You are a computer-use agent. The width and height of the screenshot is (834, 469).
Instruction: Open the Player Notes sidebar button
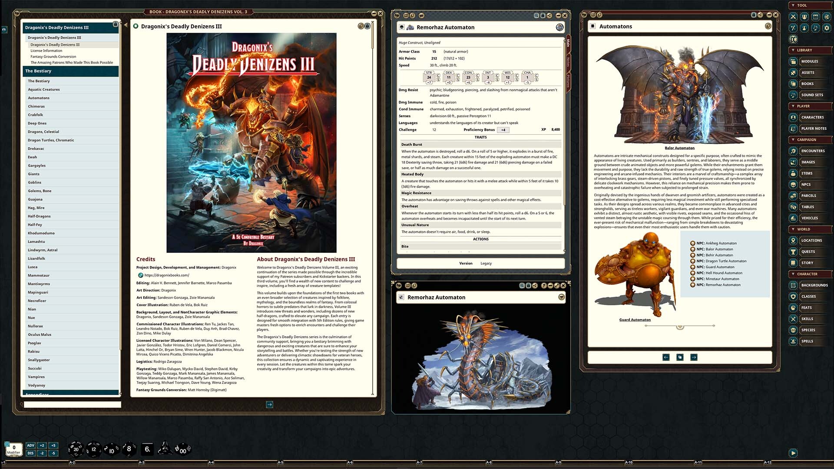[x=811, y=129]
